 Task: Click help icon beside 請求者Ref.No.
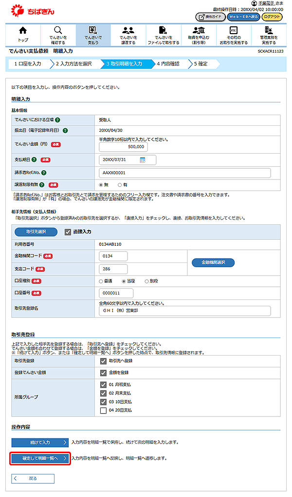[44, 173]
